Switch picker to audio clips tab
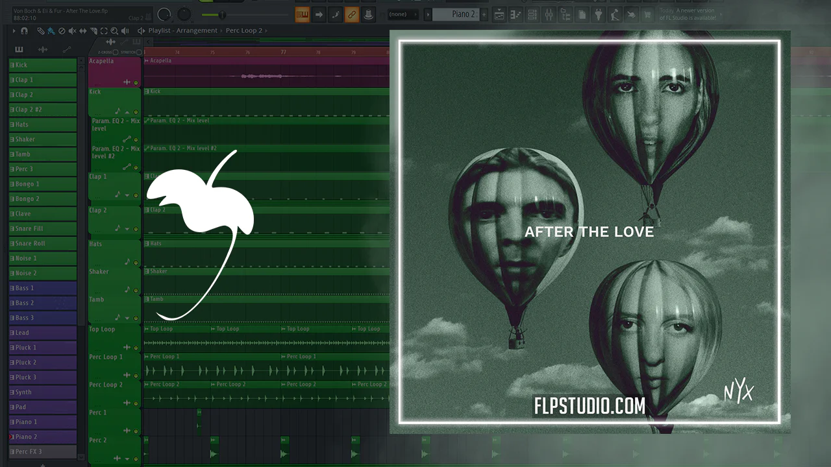 (x=43, y=49)
